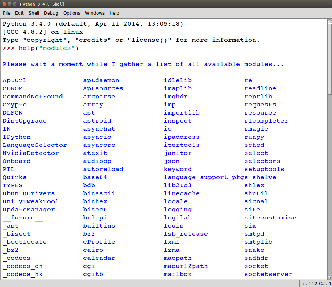Open the Debug menu
The width and height of the screenshot is (332, 287).
[x=51, y=13]
